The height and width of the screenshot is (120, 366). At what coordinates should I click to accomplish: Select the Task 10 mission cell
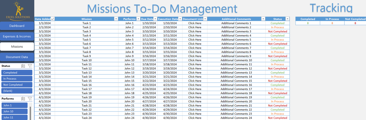[x=87, y=60]
